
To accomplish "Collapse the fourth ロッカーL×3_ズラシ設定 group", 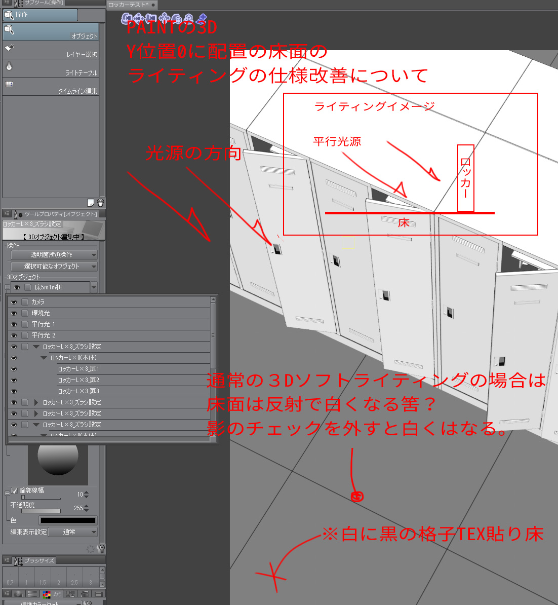I will pyautogui.click(x=36, y=425).
